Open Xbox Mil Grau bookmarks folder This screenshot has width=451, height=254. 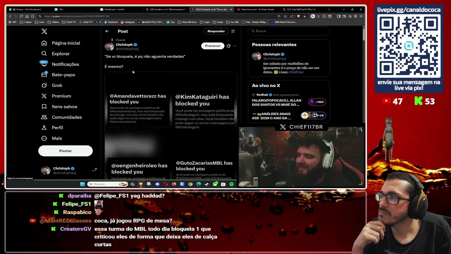coord(187,22)
